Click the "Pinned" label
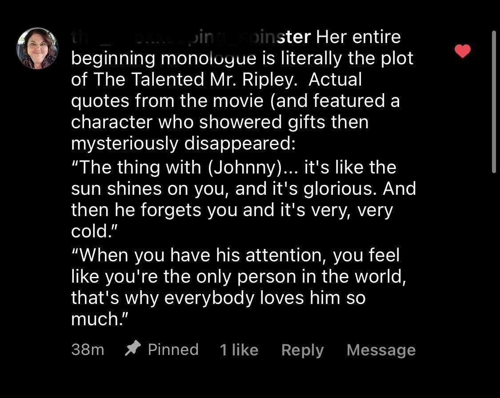Screen dimensions: 500x398 pos(173,349)
